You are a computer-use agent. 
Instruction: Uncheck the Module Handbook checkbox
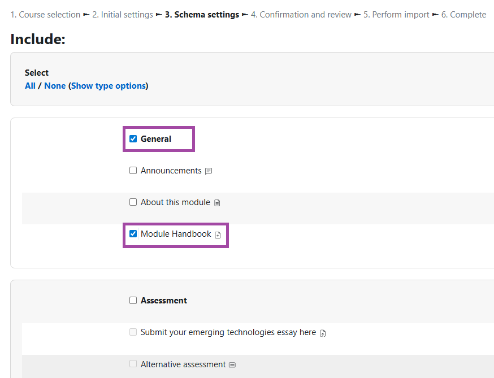(x=133, y=233)
